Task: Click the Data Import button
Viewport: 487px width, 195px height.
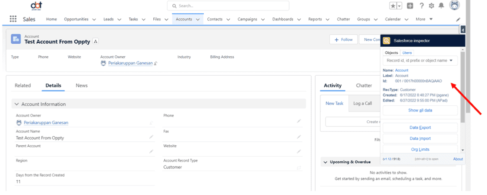Action: click(x=420, y=139)
